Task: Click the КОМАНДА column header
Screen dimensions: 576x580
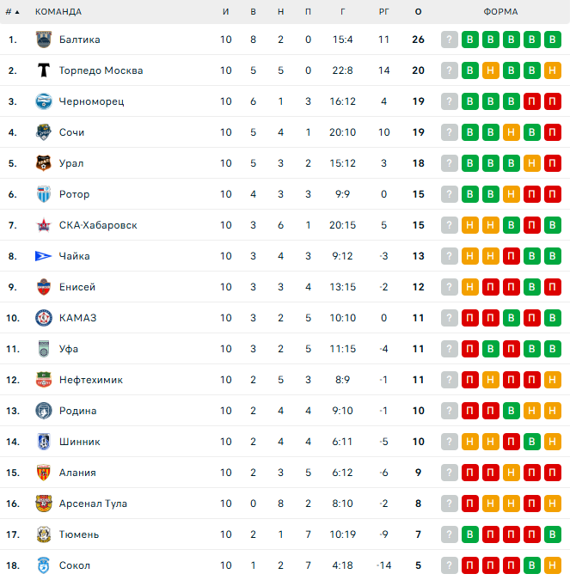Action: [58, 11]
